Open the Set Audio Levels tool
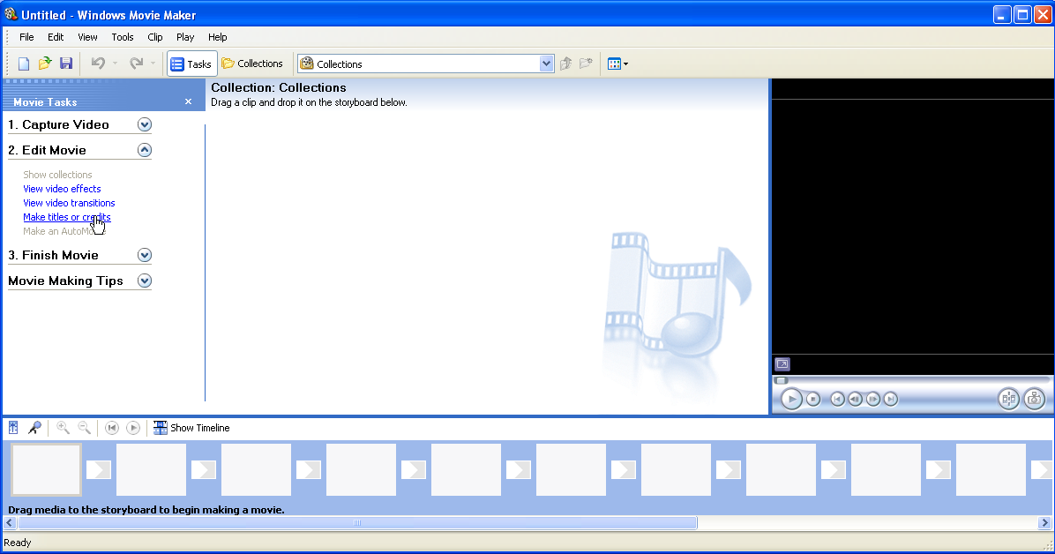The image size is (1055, 554). coord(13,428)
